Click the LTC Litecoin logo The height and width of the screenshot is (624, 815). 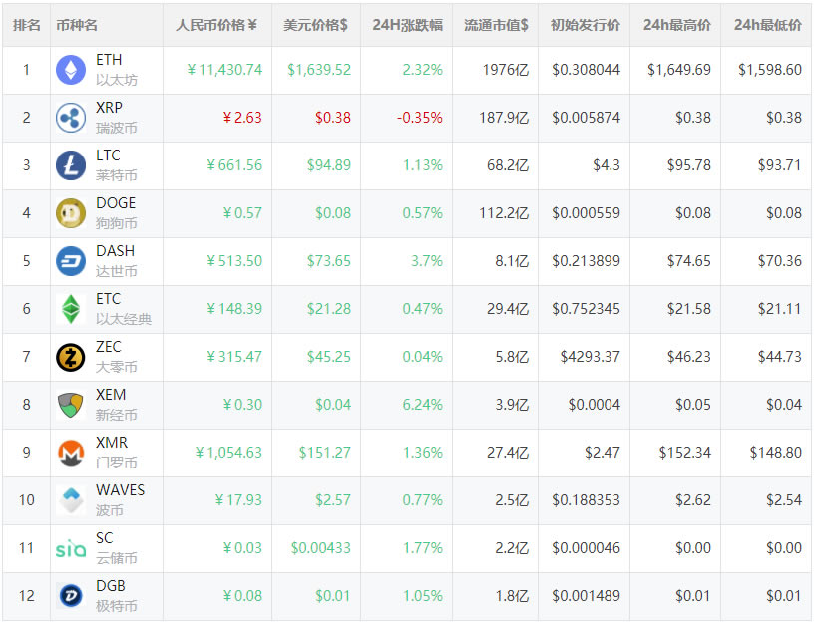pyautogui.click(x=71, y=165)
